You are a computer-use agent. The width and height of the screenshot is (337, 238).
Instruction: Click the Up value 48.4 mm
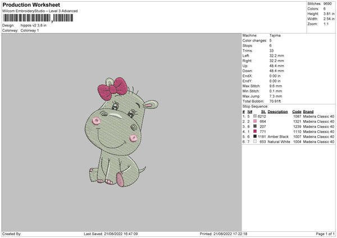(276, 66)
